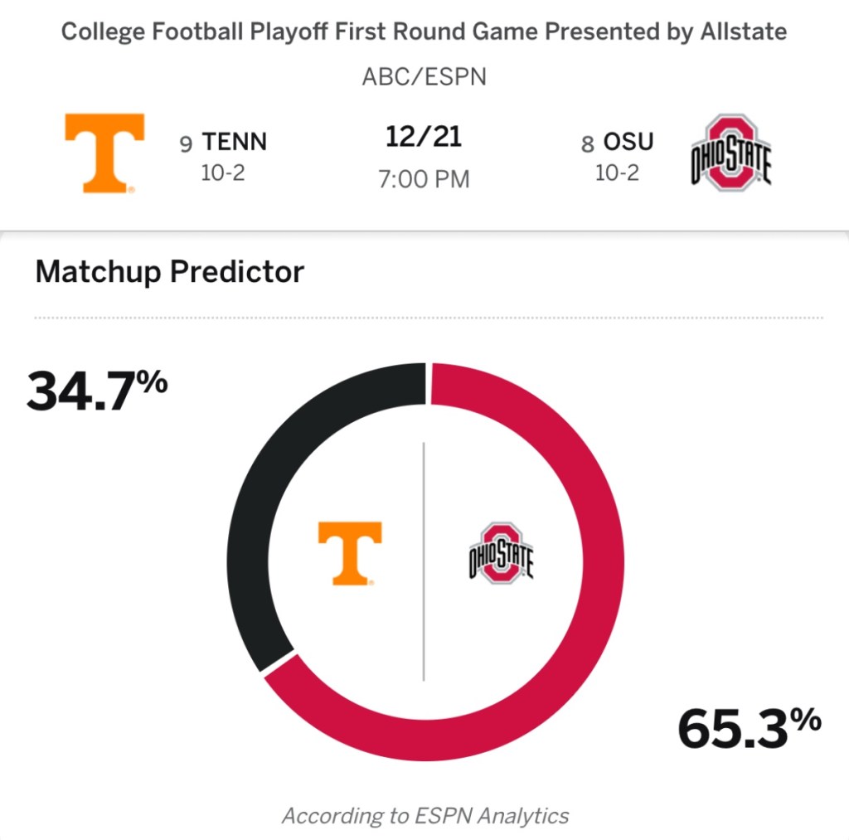
Task: Click the Ohio State 10-2 record
Action: (617, 174)
